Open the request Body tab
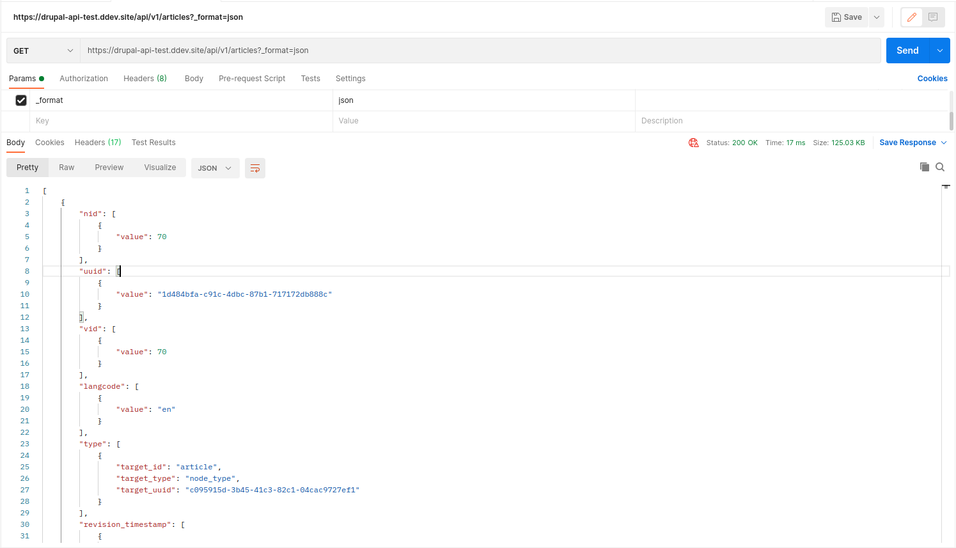Viewport: 956px width, 548px height. [x=194, y=79]
